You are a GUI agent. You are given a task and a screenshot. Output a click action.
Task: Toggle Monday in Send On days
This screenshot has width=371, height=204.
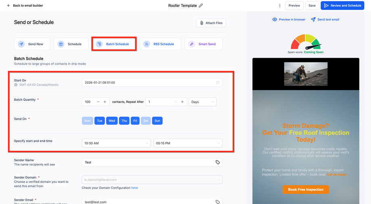[x=87, y=120]
